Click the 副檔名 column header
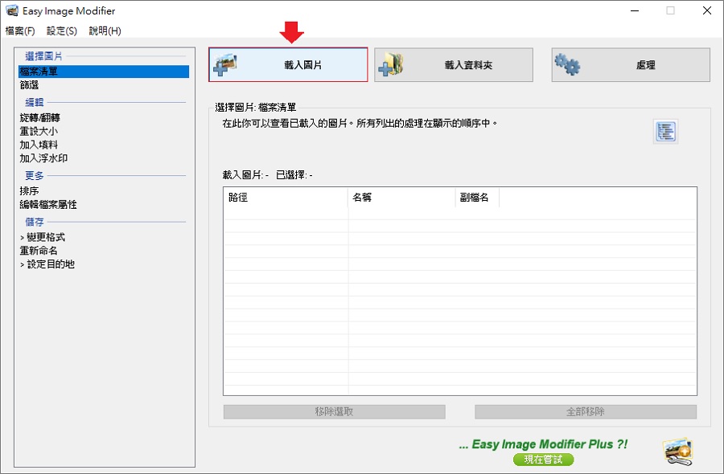The image size is (724, 474). (x=477, y=198)
